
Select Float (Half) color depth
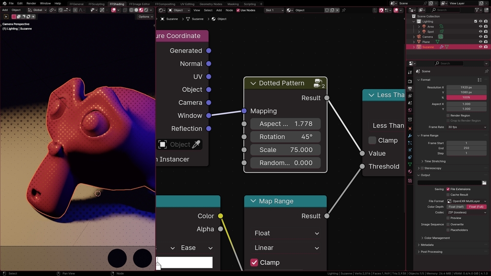(456, 207)
